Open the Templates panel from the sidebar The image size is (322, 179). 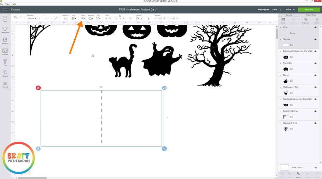(5, 29)
